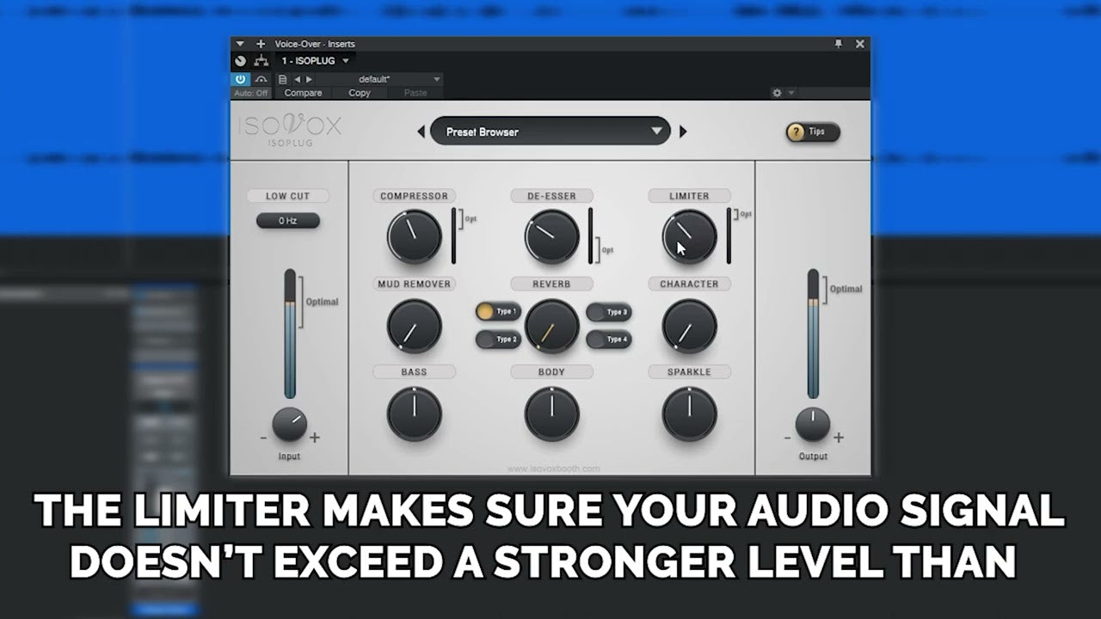This screenshot has height=619, width=1101.
Task: Load previous host preset arrow
Action: coord(297,79)
